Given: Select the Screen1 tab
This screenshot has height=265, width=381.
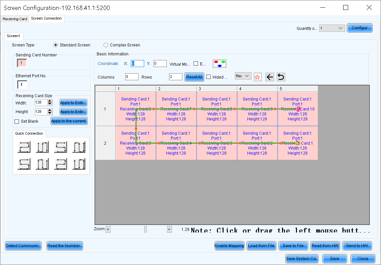Looking at the screenshot, I should click(13, 36).
